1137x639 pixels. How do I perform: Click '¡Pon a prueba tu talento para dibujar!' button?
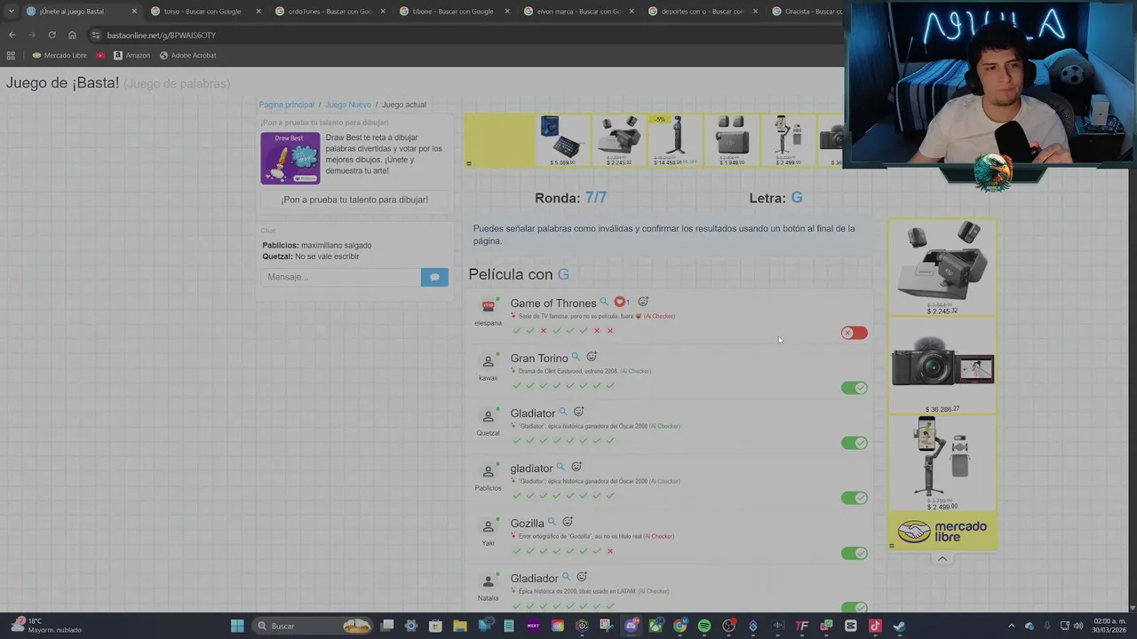click(x=354, y=200)
